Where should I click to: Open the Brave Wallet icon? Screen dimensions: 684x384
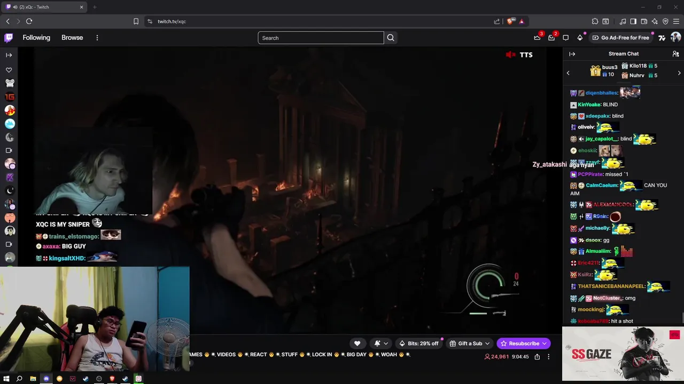point(644,21)
